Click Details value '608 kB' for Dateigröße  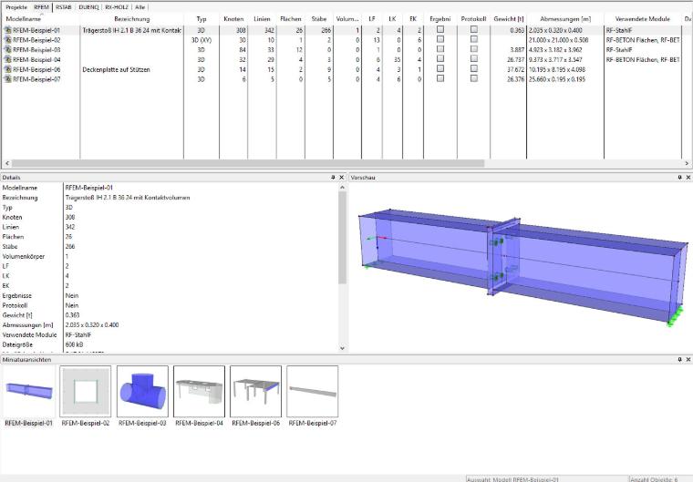coord(74,344)
